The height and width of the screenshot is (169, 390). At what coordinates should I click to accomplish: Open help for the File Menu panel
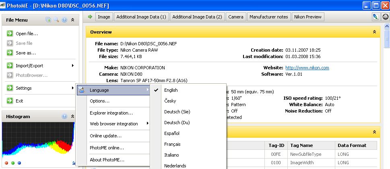(64, 20)
